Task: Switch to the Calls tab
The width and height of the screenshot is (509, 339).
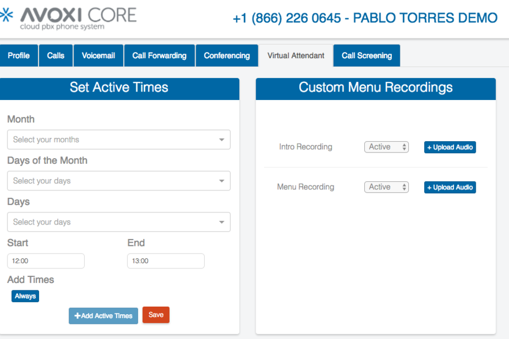Action: coord(55,56)
